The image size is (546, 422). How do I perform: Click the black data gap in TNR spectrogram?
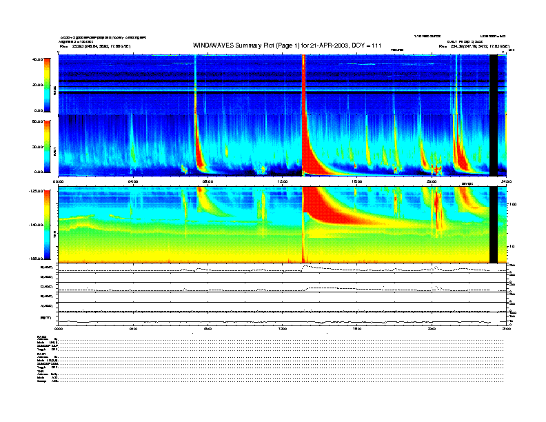coord(494,225)
